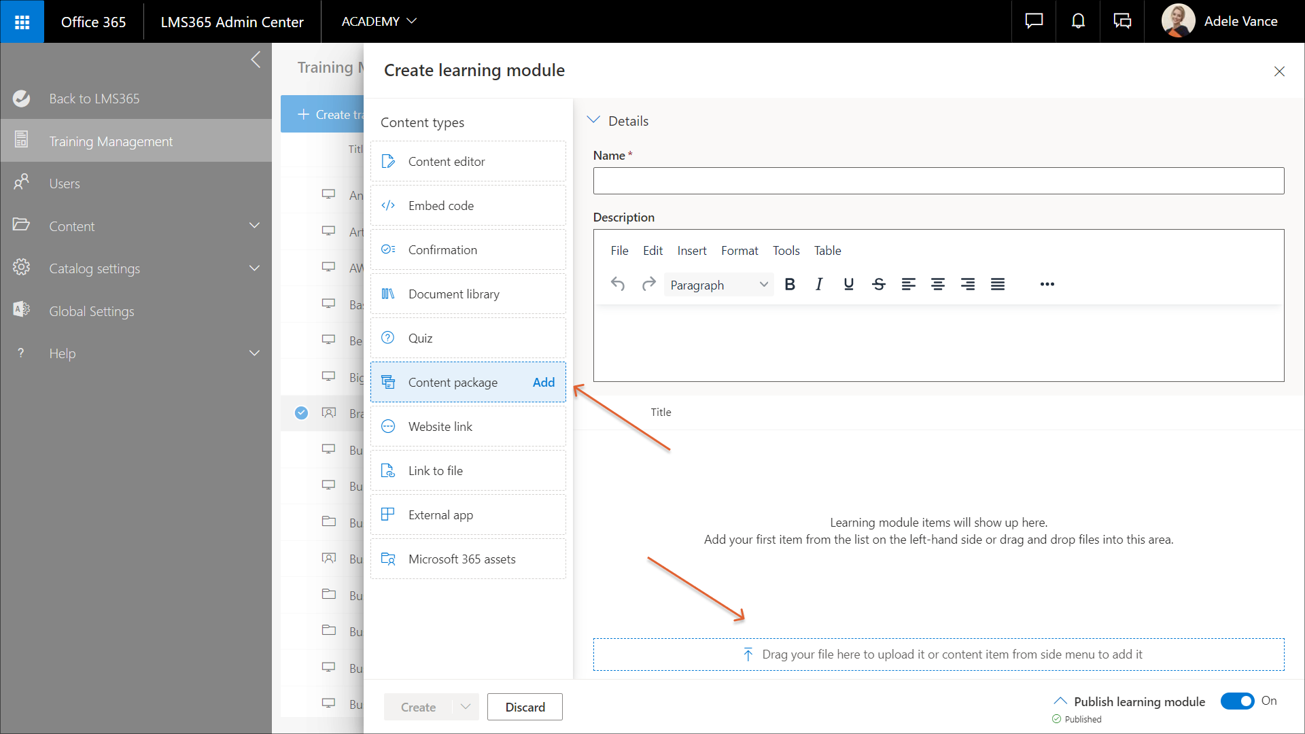The image size is (1305, 734).
Task: Collapse the left navigation sidebar arrow
Action: tap(256, 60)
